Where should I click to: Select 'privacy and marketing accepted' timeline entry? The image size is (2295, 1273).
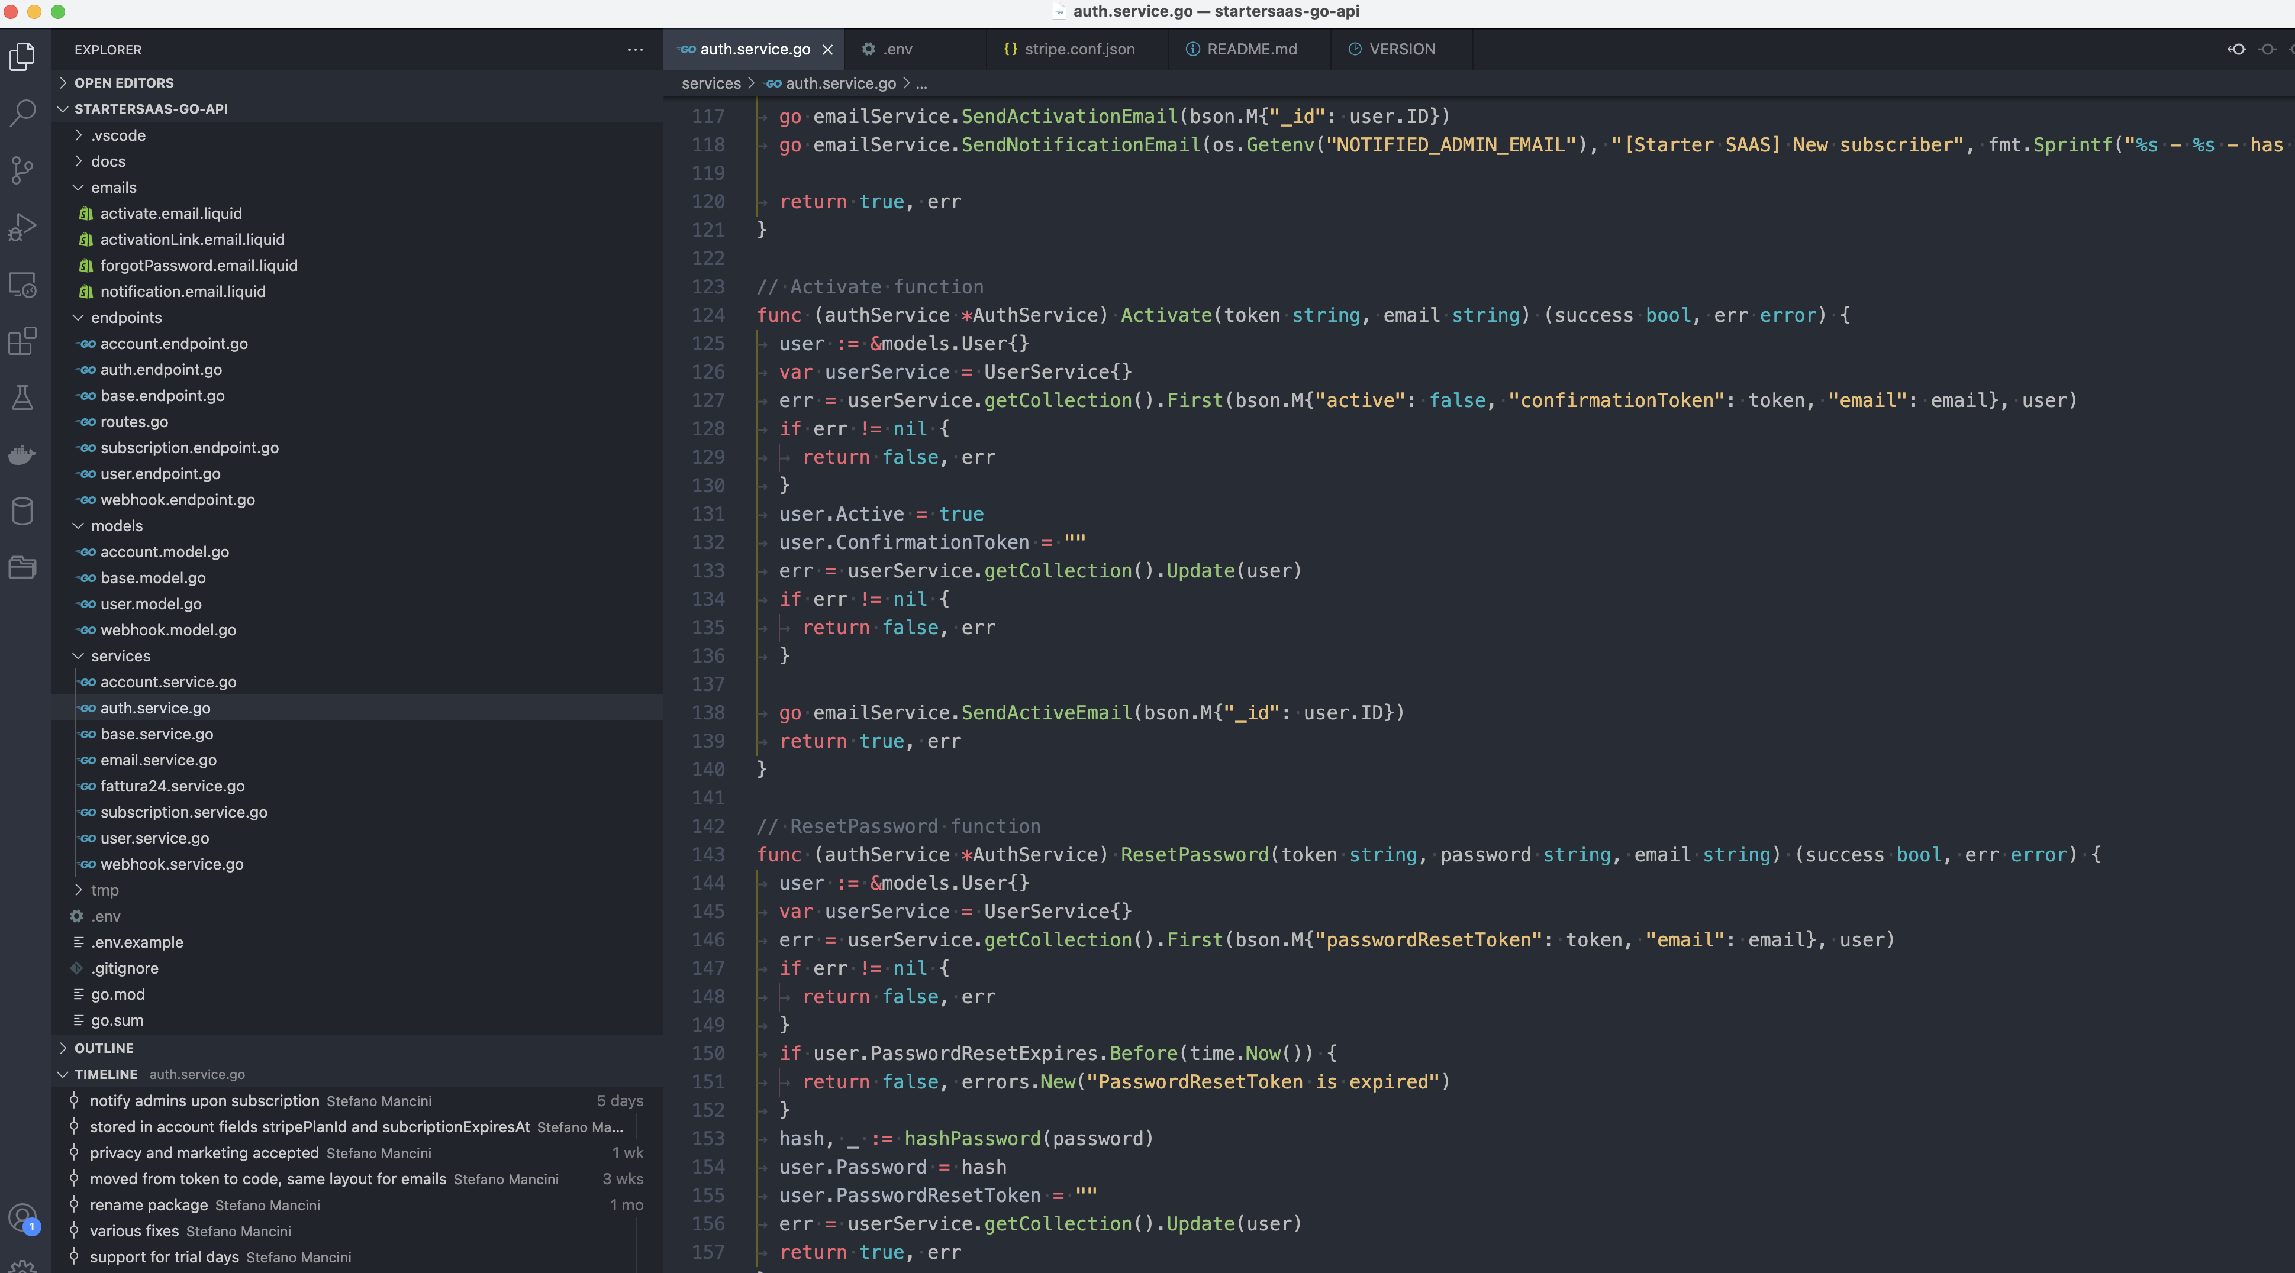click(x=356, y=1153)
